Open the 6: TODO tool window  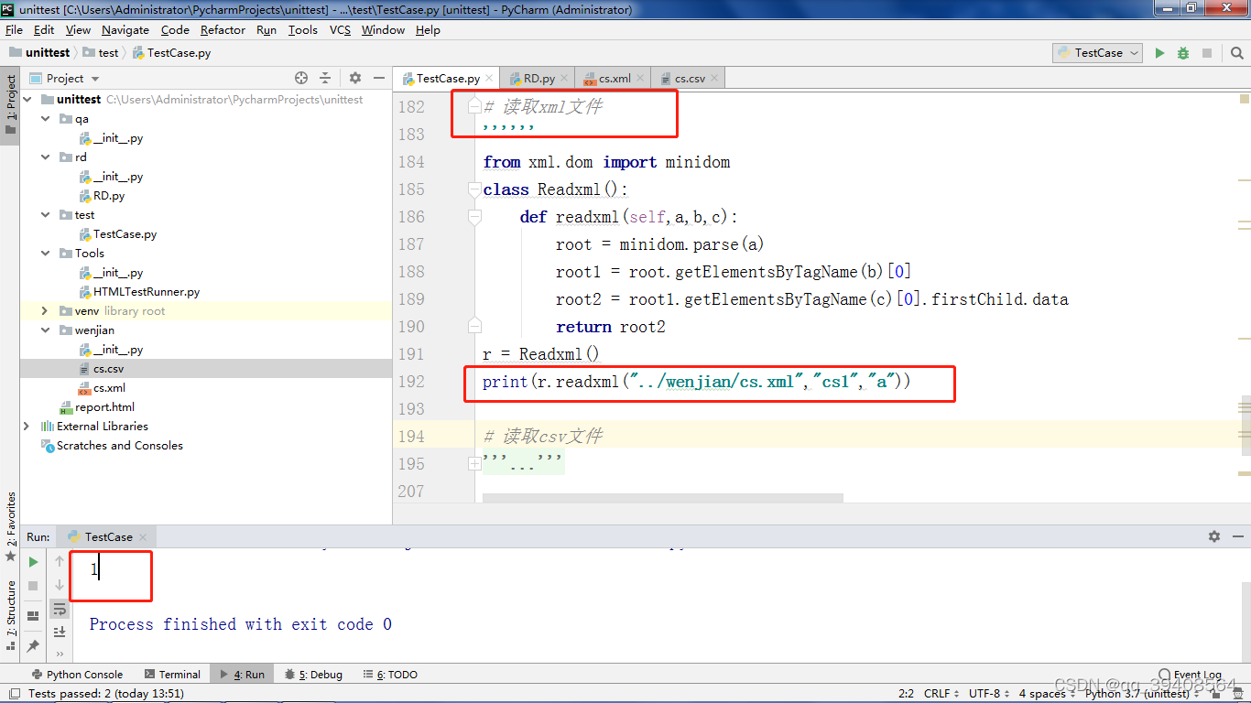pyautogui.click(x=391, y=675)
